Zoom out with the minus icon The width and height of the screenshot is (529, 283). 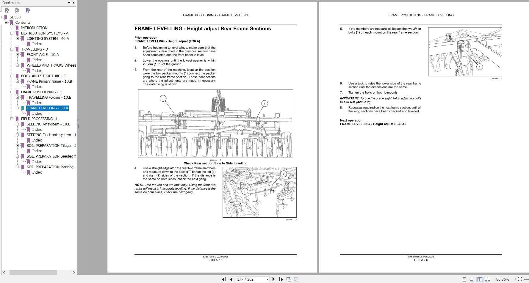(520, 279)
